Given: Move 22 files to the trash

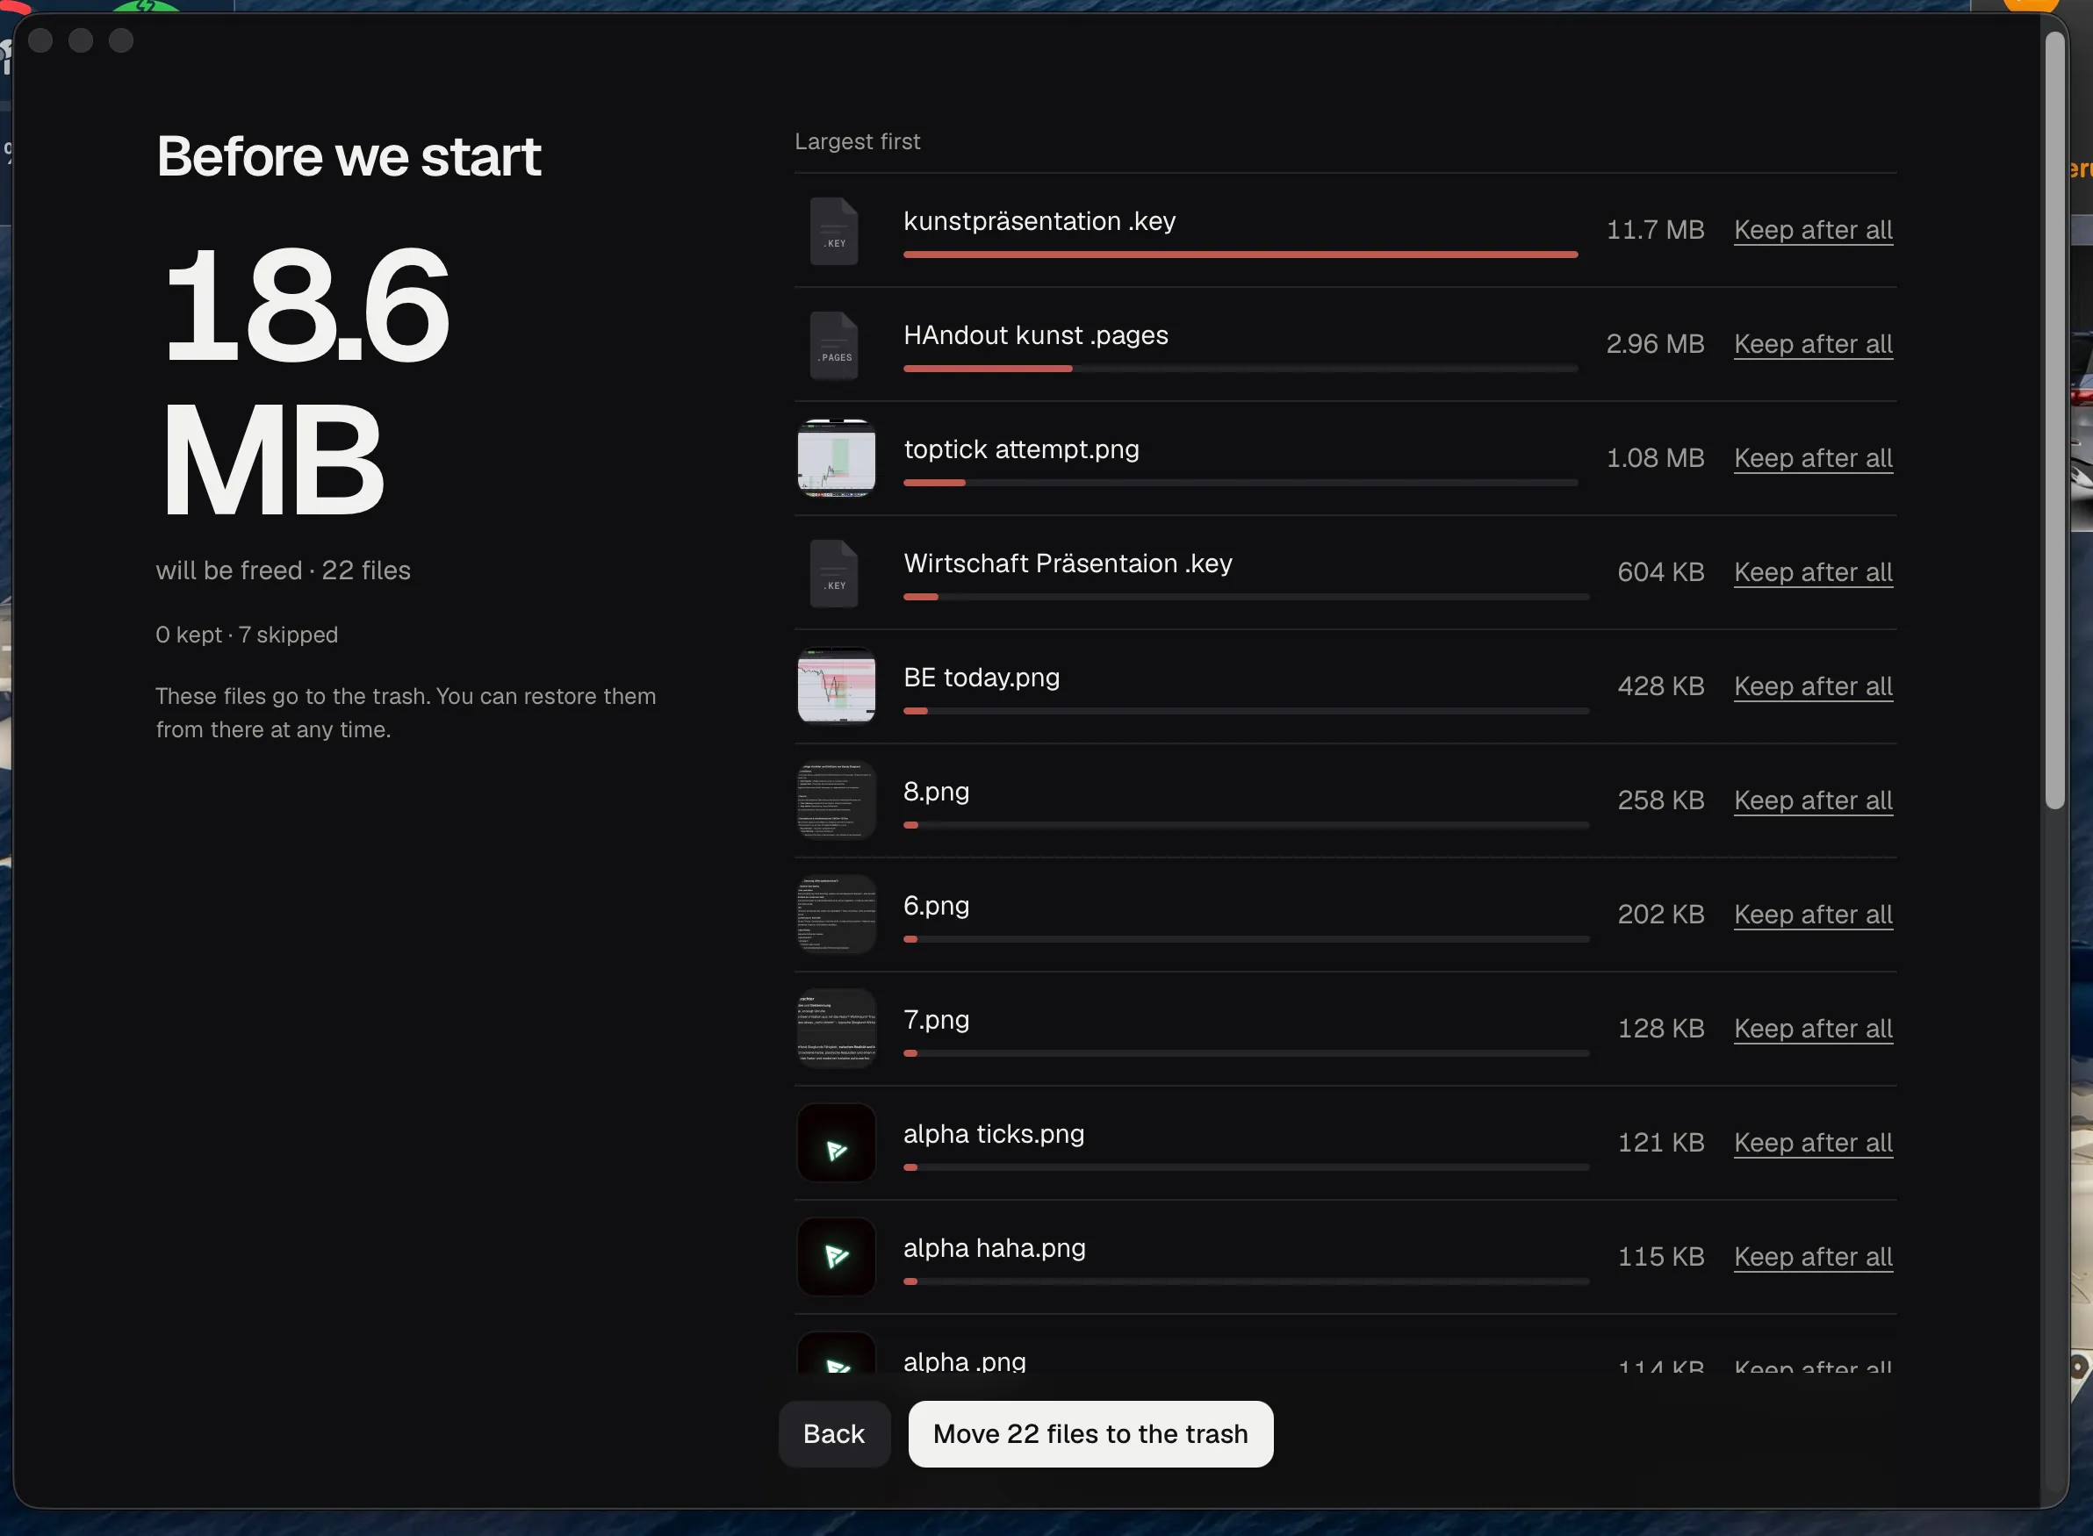Looking at the screenshot, I should (x=1090, y=1435).
